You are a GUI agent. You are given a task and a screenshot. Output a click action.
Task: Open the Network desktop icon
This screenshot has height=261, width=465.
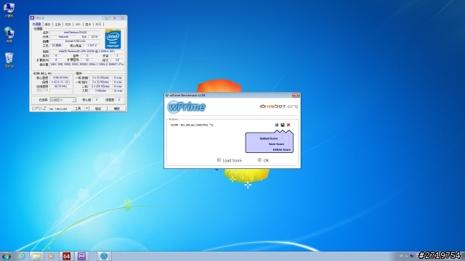click(9, 35)
